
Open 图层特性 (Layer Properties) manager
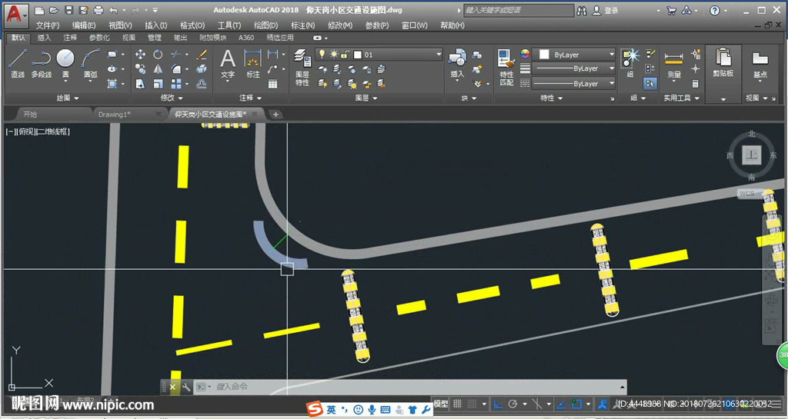point(302,67)
